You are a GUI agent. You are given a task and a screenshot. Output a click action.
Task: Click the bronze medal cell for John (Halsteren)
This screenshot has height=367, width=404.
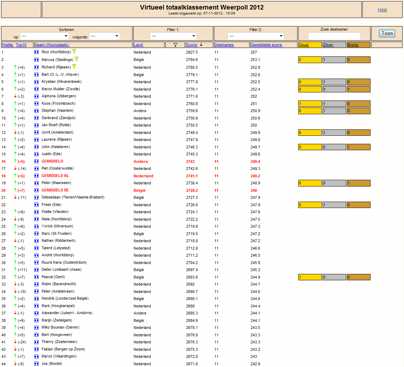[x=359, y=147]
